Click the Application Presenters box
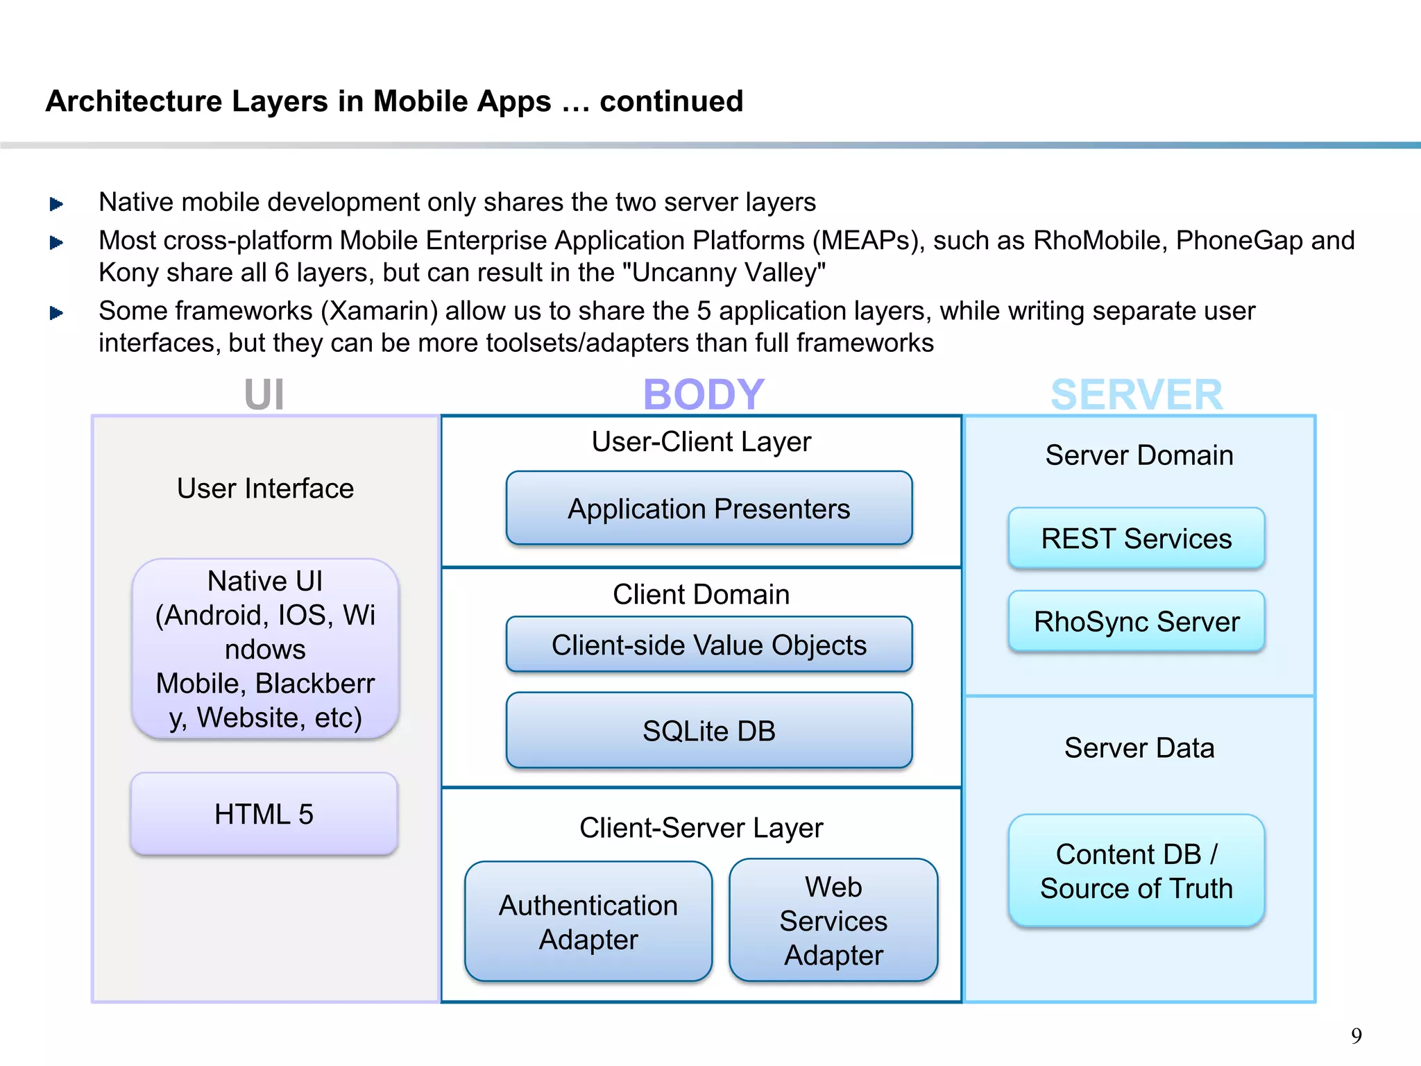This screenshot has height=1066, width=1421. coord(709,508)
